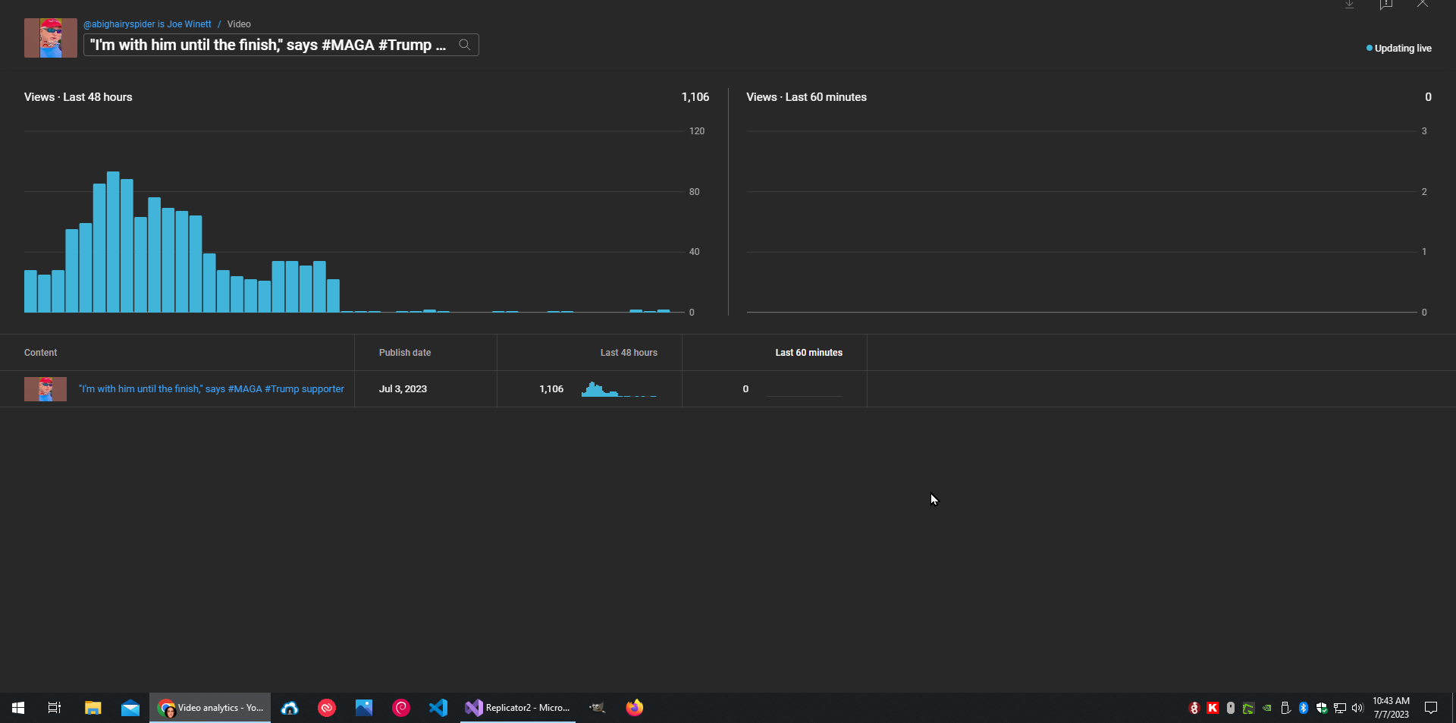The width and height of the screenshot is (1456, 723).
Task: Click the Jul 3, 2023 publish date cell
Action: pyautogui.click(x=403, y=389)
